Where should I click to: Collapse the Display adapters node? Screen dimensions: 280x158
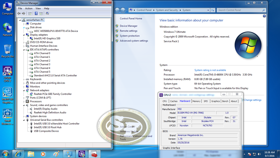click(24, 35)
